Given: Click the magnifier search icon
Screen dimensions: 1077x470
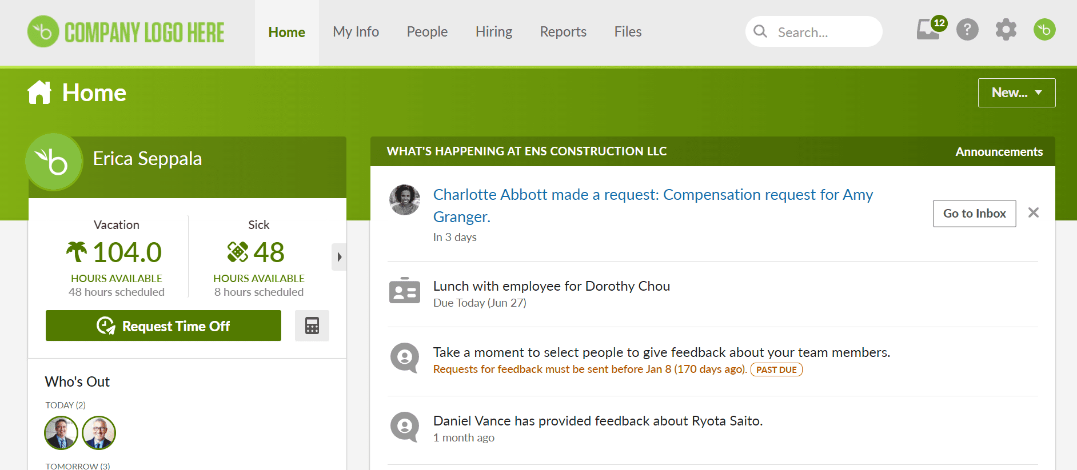Looking at the screenshot, I should tap(760, 31).
